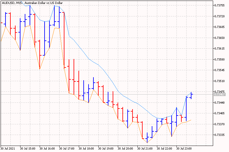Click price axis label 0.73405
Image resolution: width=229 pixels, height=152 pixels.
click(x=220, y=113)
